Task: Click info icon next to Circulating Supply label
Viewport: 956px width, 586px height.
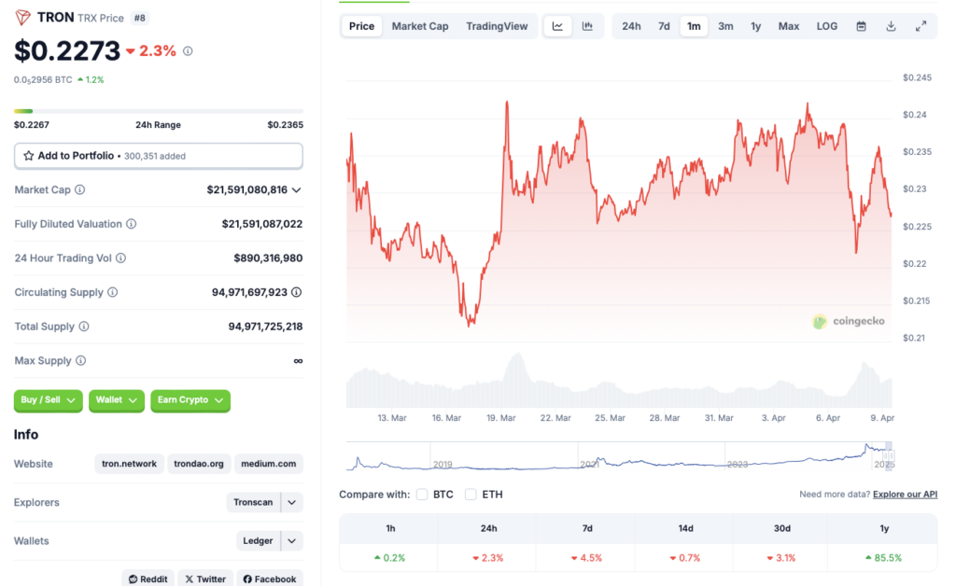Action: pyautogui.click(x=113, y=292)
